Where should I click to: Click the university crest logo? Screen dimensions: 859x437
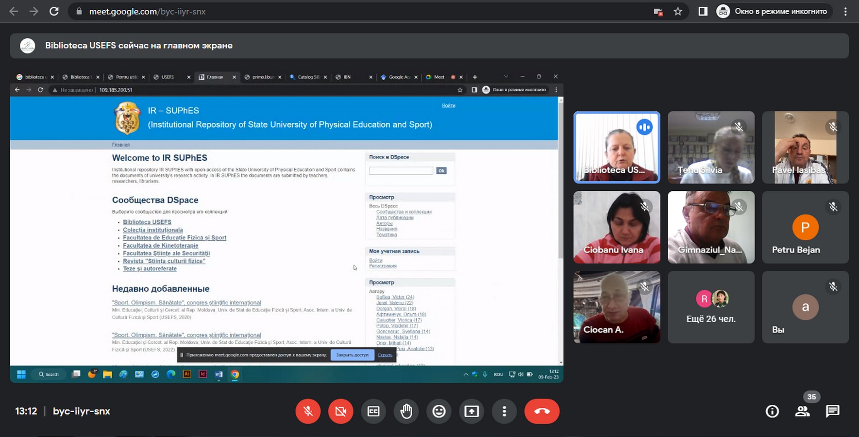pyautogui.click(x=127, y=118)
